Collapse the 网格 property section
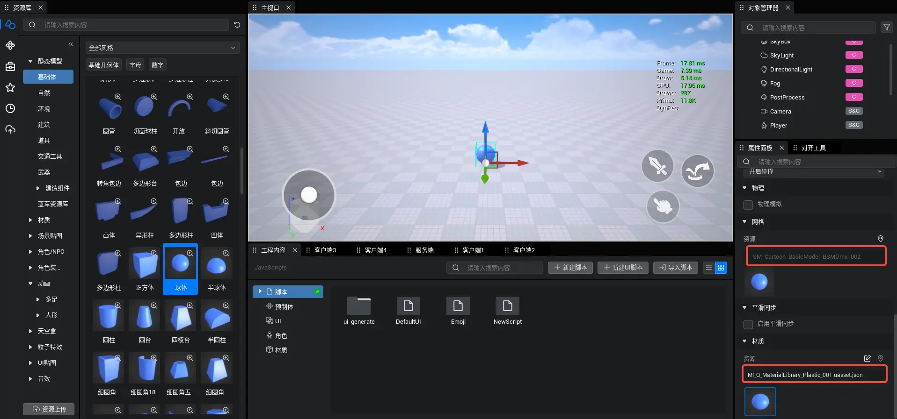 pos(744,222)
